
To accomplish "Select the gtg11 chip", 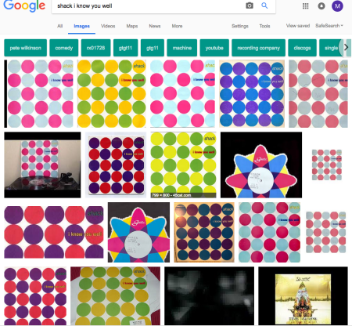I will [153, 48].
